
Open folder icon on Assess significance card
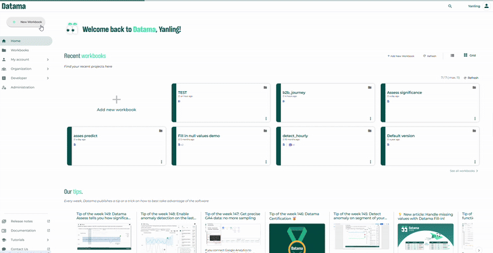click(474, 87)
